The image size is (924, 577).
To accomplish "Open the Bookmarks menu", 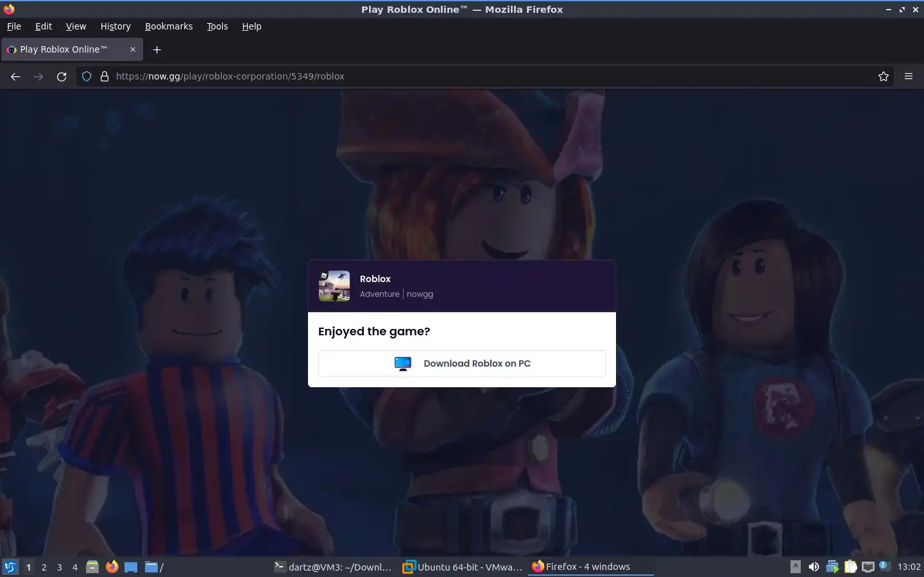I will (169, 26).
